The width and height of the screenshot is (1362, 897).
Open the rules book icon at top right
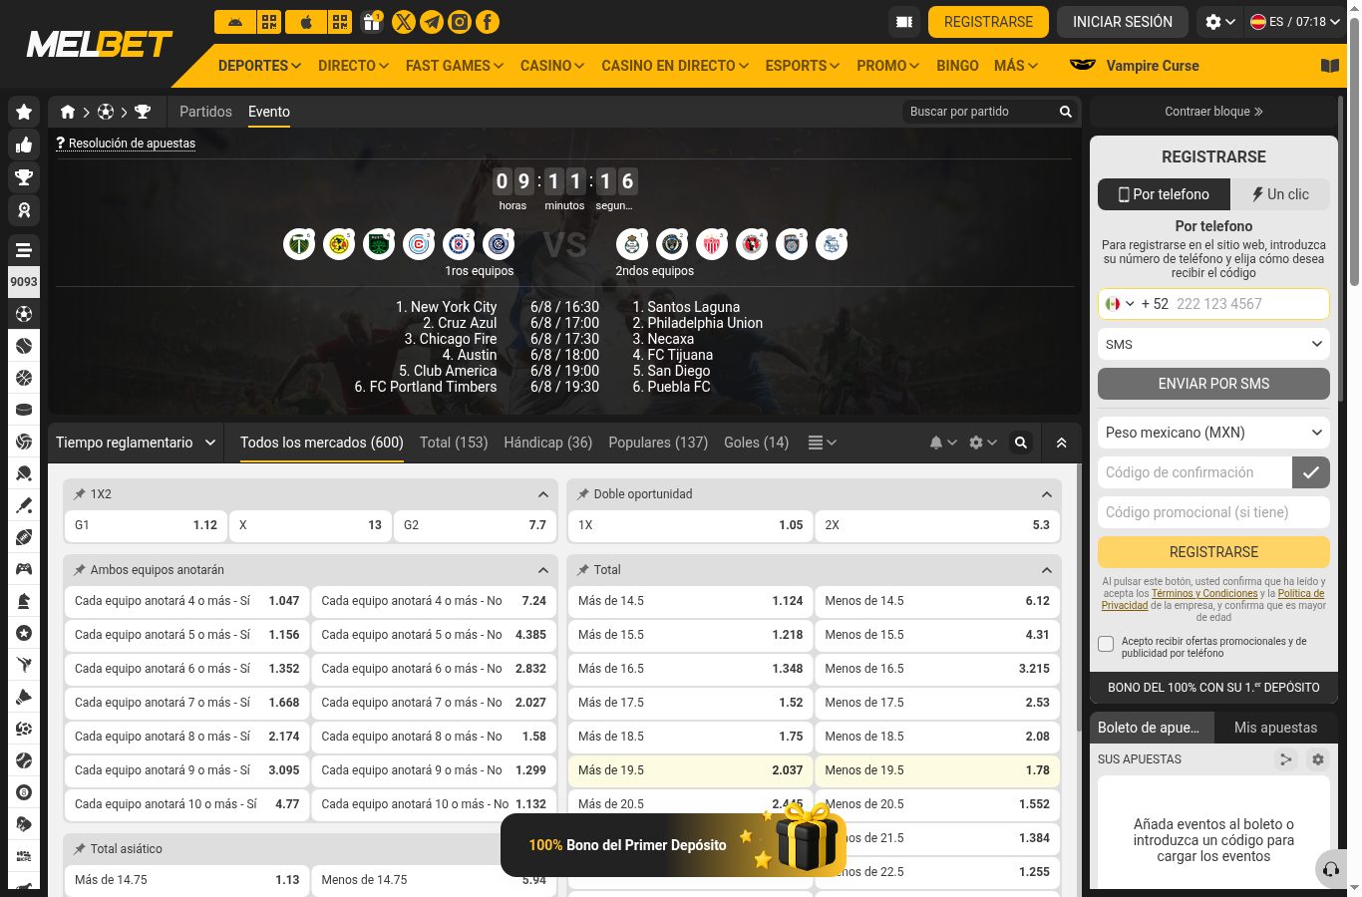1330,66
